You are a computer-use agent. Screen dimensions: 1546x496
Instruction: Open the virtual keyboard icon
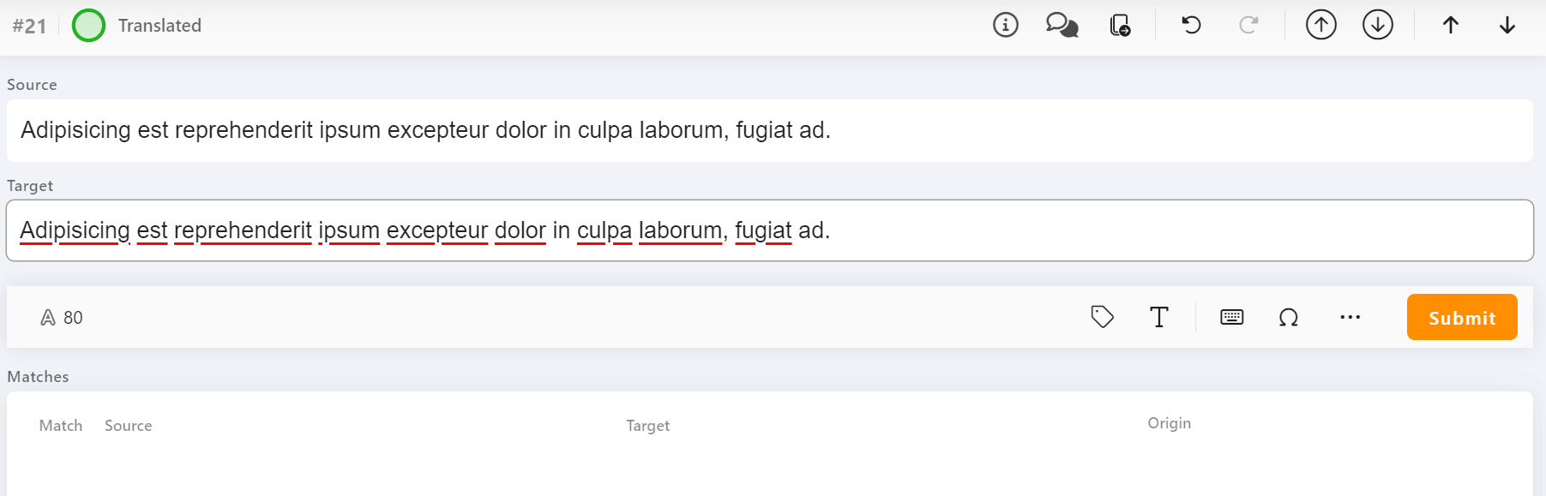pos(1231,317)
